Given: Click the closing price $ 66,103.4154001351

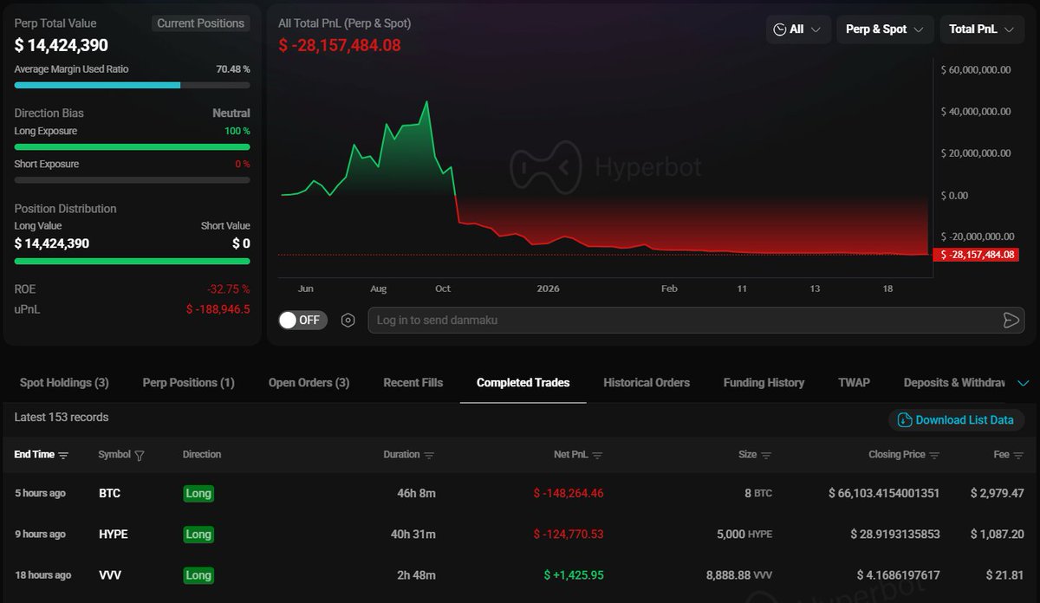Looking at the screenshot, I should pyautogui.click(x=884, y=493).
